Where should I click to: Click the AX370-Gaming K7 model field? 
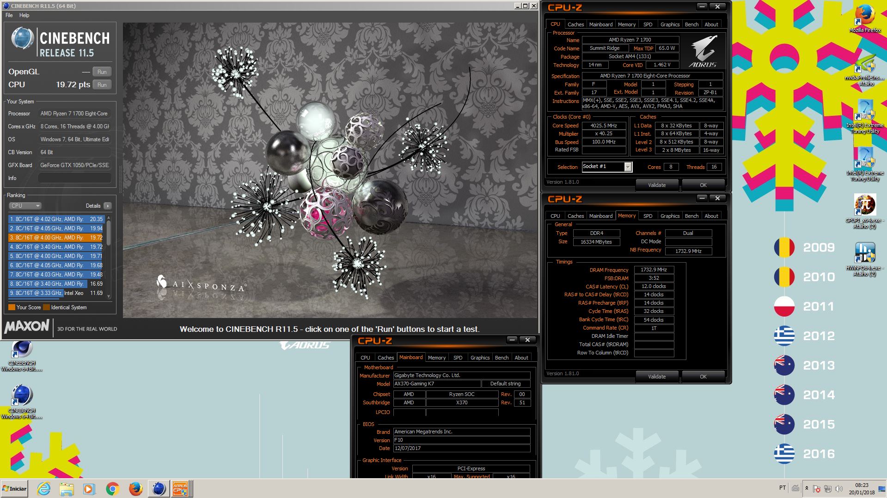pos(436,384)
